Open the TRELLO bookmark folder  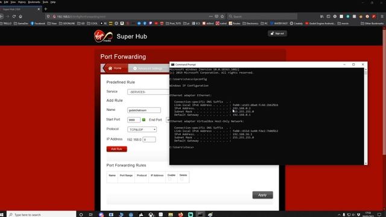(6, 24)
